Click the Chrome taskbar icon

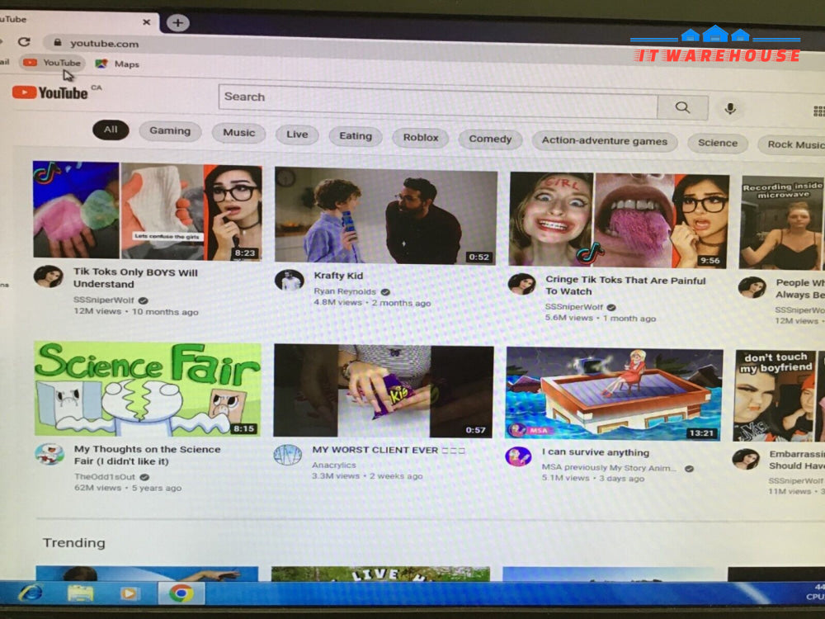coord(181,593)
